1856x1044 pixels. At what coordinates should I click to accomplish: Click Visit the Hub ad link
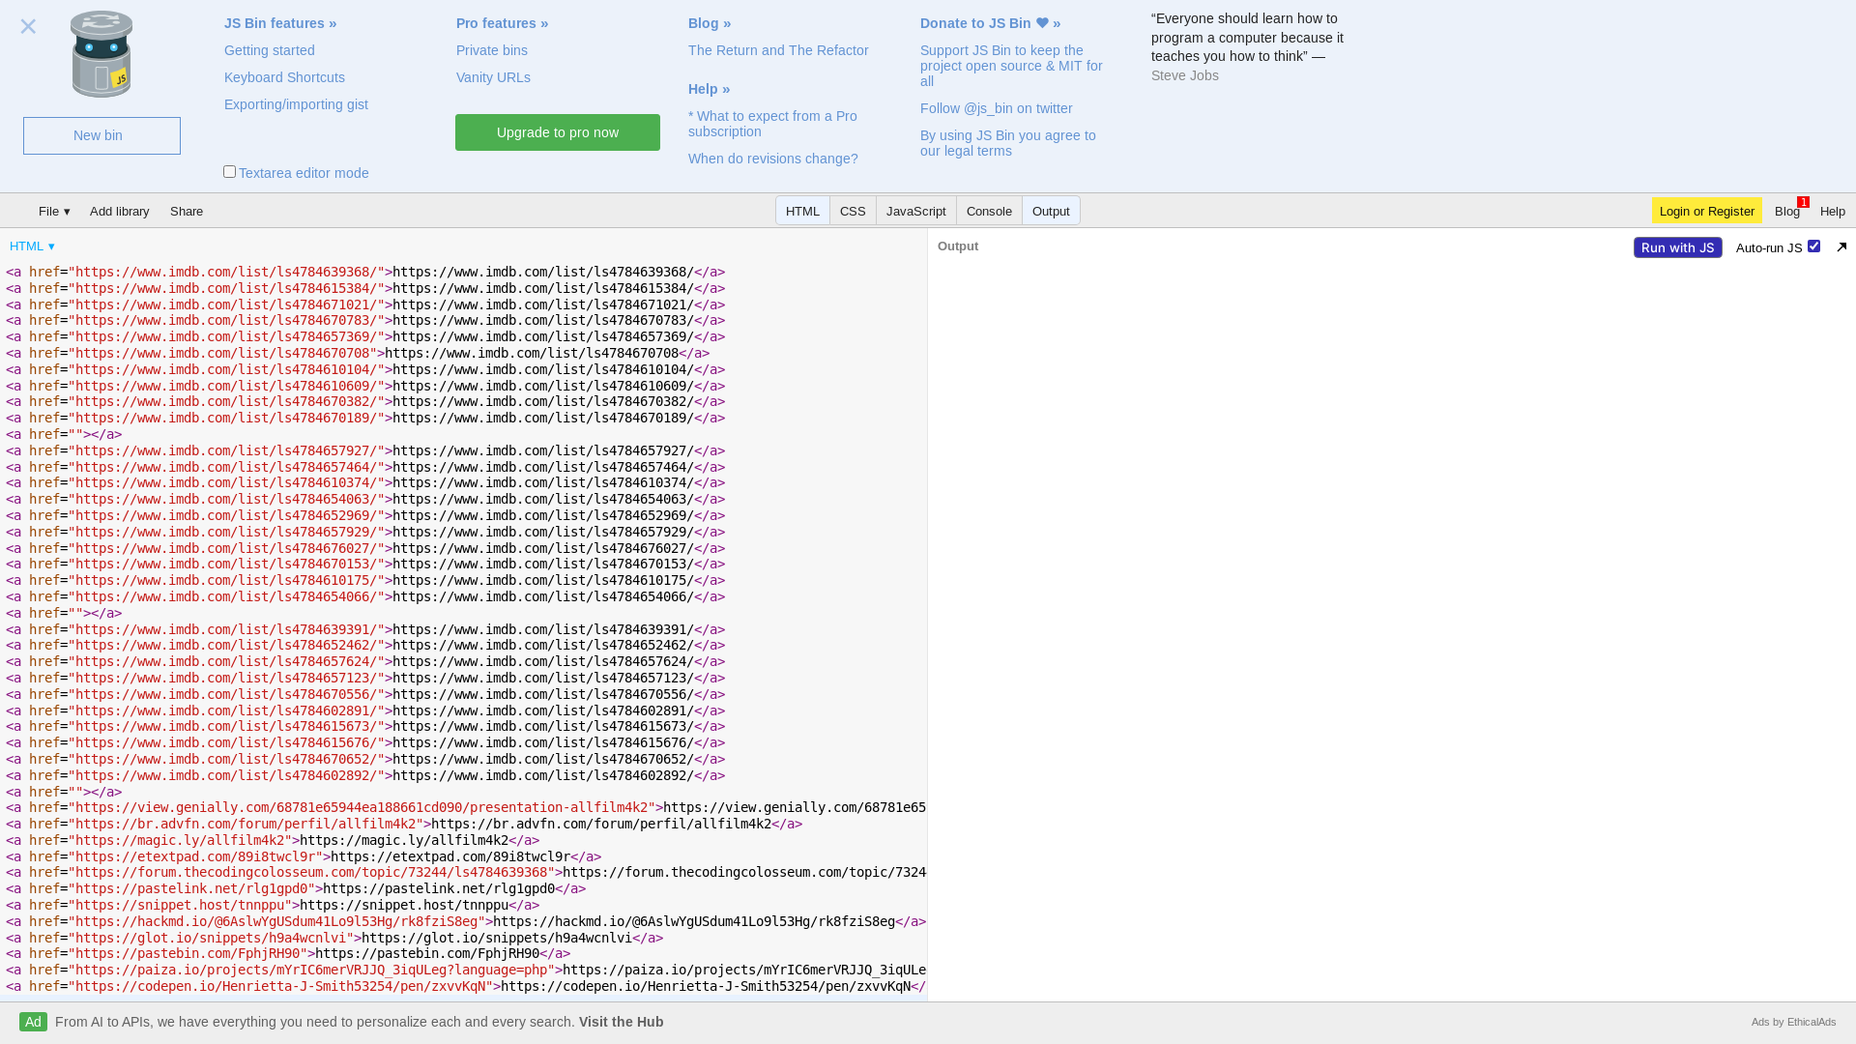pos(621,1022)
